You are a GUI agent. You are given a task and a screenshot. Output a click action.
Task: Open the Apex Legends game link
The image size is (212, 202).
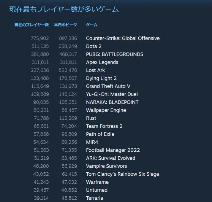102,62
